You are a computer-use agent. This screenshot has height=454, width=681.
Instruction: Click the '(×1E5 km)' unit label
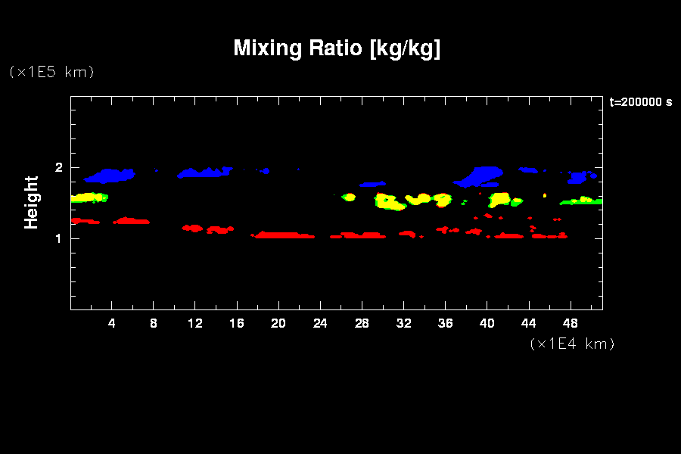click(51, 72)
